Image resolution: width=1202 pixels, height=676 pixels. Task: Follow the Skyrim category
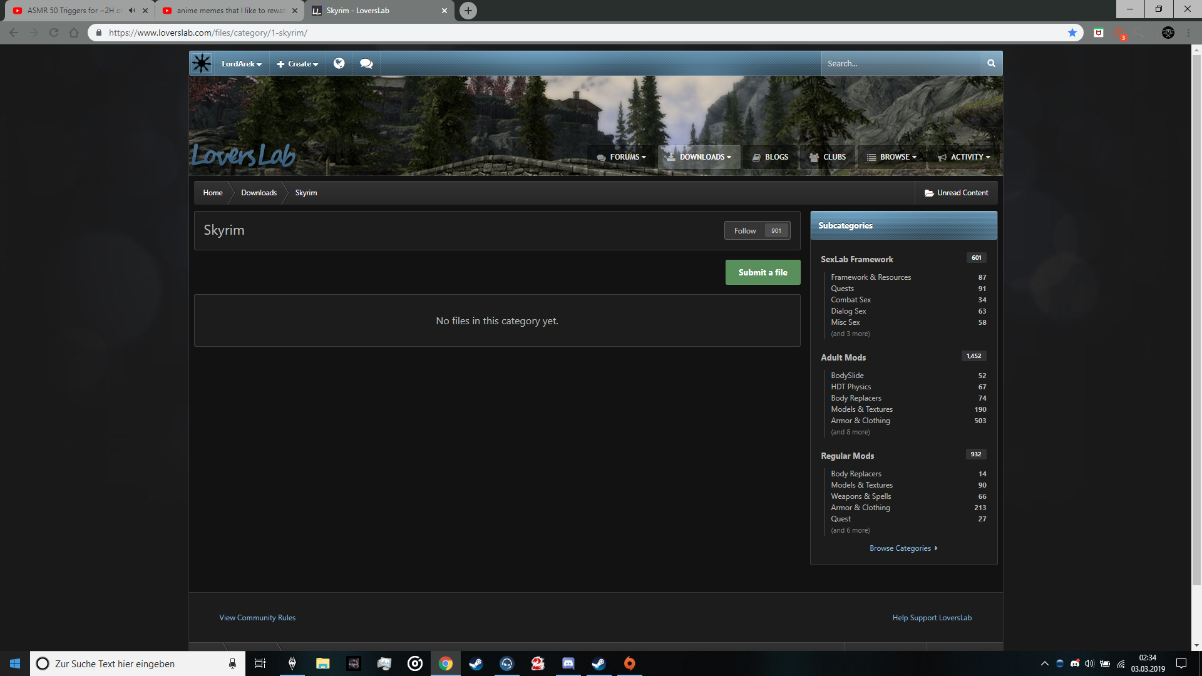coord(758,231)
